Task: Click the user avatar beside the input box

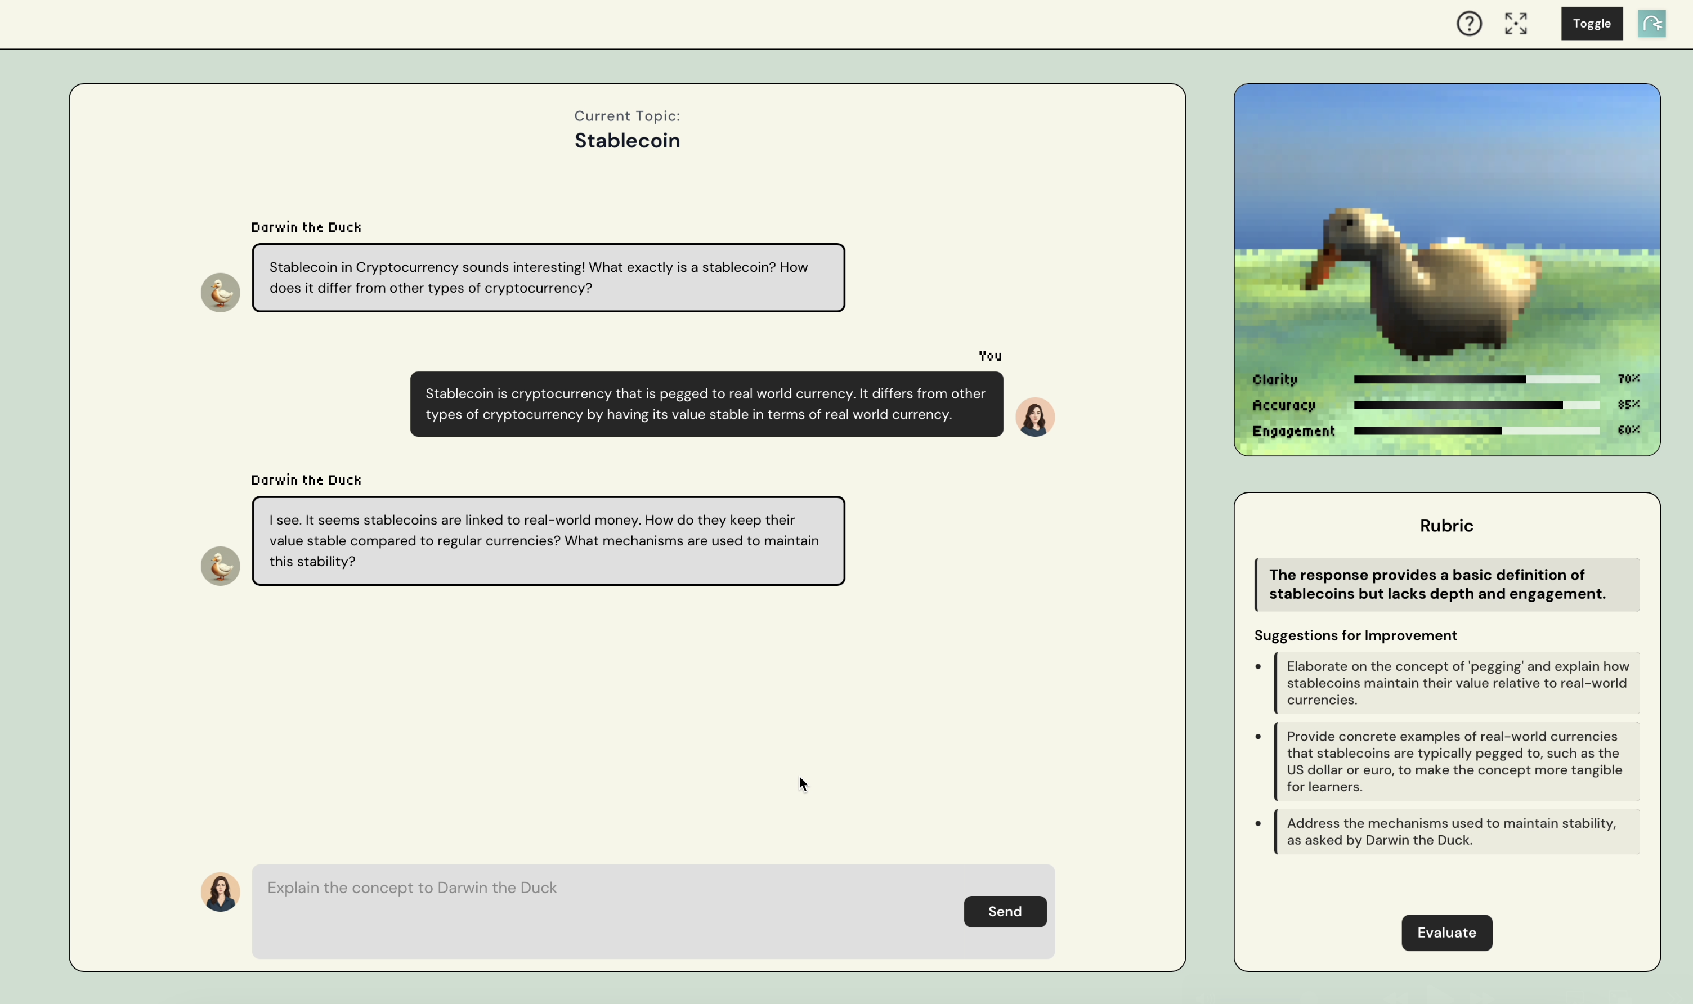Action: pyautogui.click(x=221, y=891)
